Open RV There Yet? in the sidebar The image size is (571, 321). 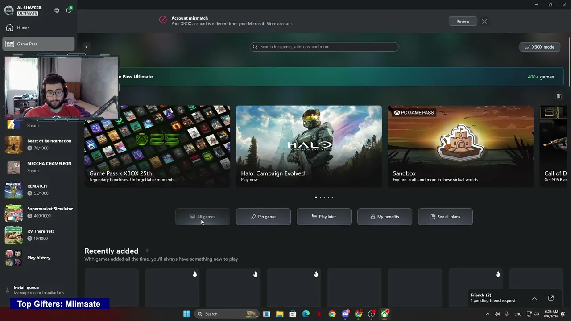point(38,235)
